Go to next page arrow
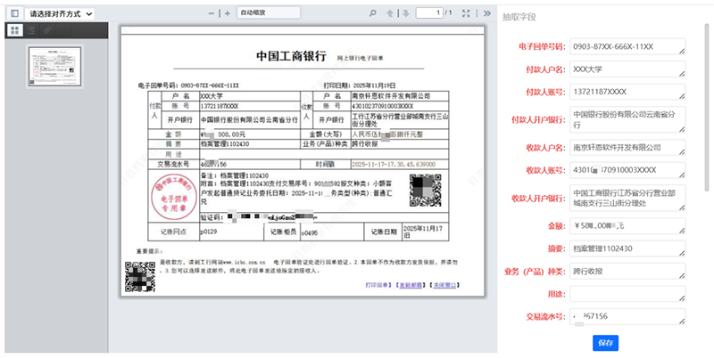714x358 pixels. click(405, 14)
